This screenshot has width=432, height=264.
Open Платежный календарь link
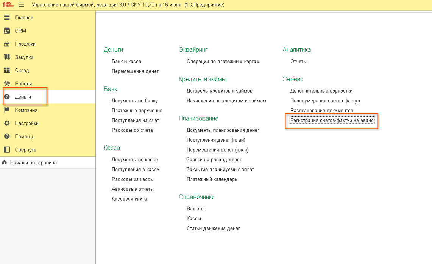(x=212, y=179)
